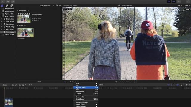The image size is (191, 107).
Task: Show the Photos and Audio sidebar icon
Action: click(x=7, y=5)
